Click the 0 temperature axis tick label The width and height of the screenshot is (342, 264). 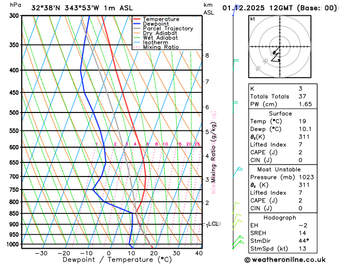coord(109,253)
